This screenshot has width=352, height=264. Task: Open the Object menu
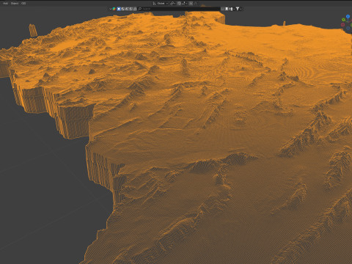coord(15,4)
